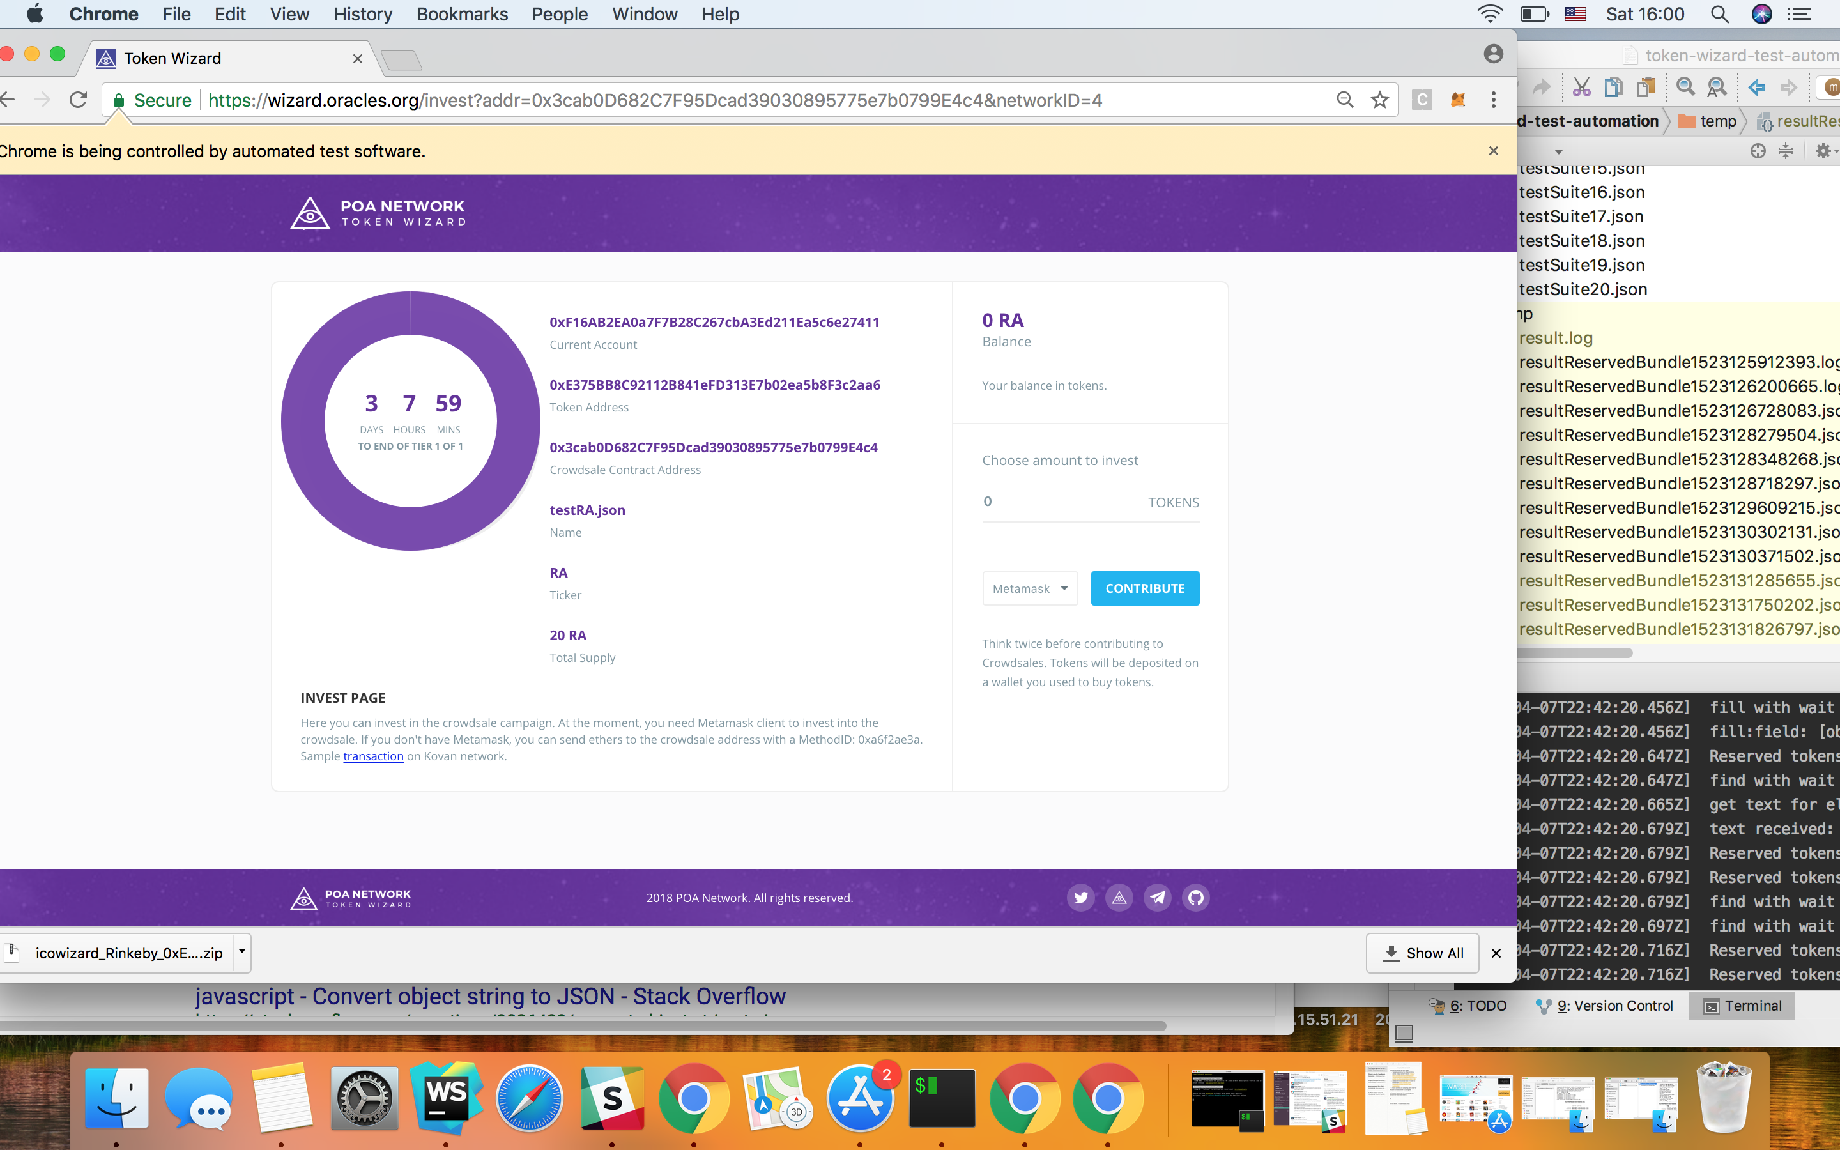This screenshot has width=1840, height=1150.
Task: Open the GitHub icon link in footer
Action: tap(1195, 898)
